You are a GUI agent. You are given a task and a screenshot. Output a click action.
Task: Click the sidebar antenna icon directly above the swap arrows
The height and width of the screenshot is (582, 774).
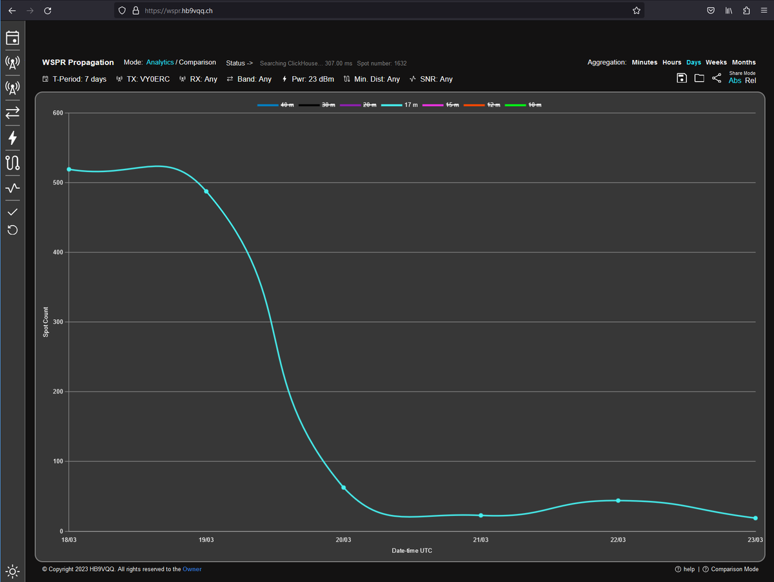(x=12, y=88)
